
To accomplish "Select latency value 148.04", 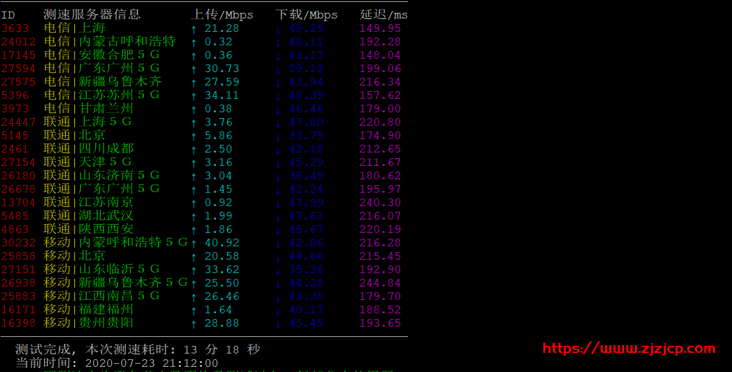I will (380, 56).
